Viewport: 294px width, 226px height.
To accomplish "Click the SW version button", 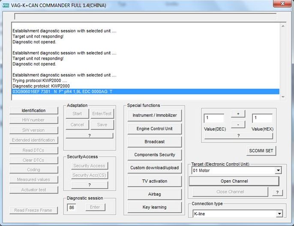I will coord(34,130).
